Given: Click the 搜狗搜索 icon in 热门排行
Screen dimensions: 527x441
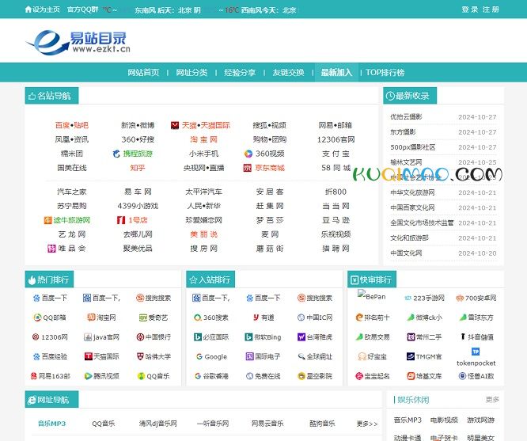Looking at the screenshot, I should pyautogui.click(x=140, y=298).
